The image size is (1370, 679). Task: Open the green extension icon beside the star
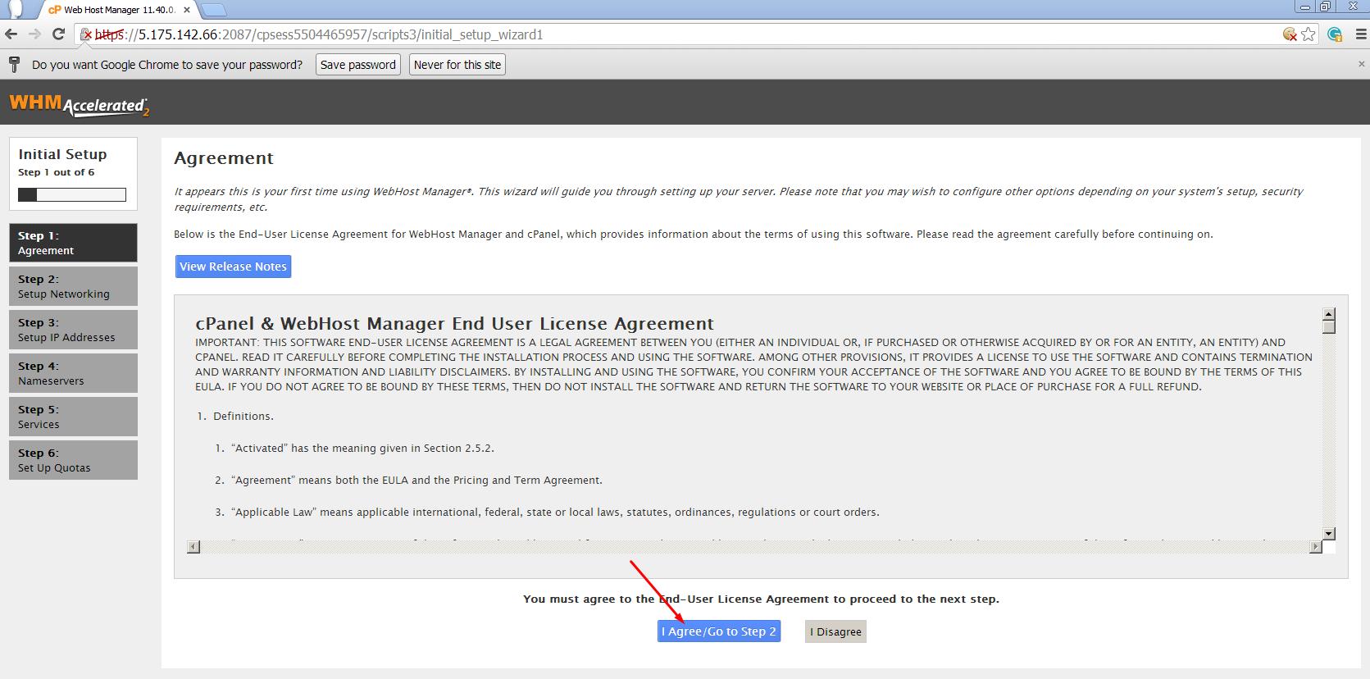(1335, 34)
